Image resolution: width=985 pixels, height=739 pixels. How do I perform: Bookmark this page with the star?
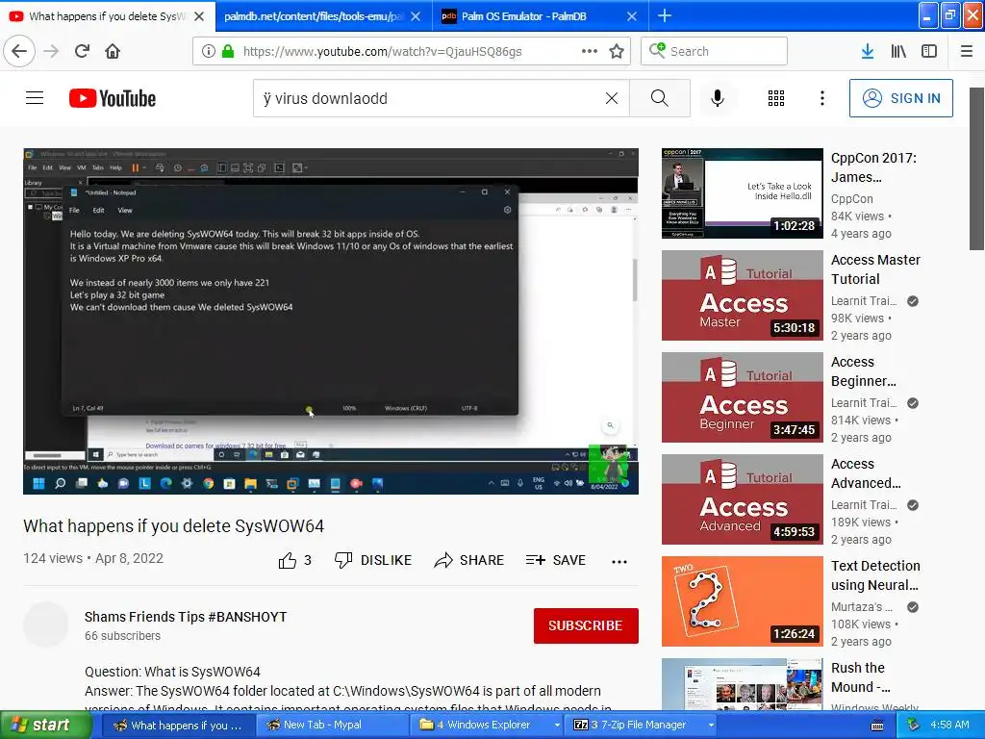(617, 51)
